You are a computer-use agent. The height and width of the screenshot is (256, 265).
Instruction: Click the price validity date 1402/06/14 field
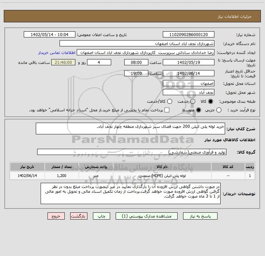tap(189, 74)
